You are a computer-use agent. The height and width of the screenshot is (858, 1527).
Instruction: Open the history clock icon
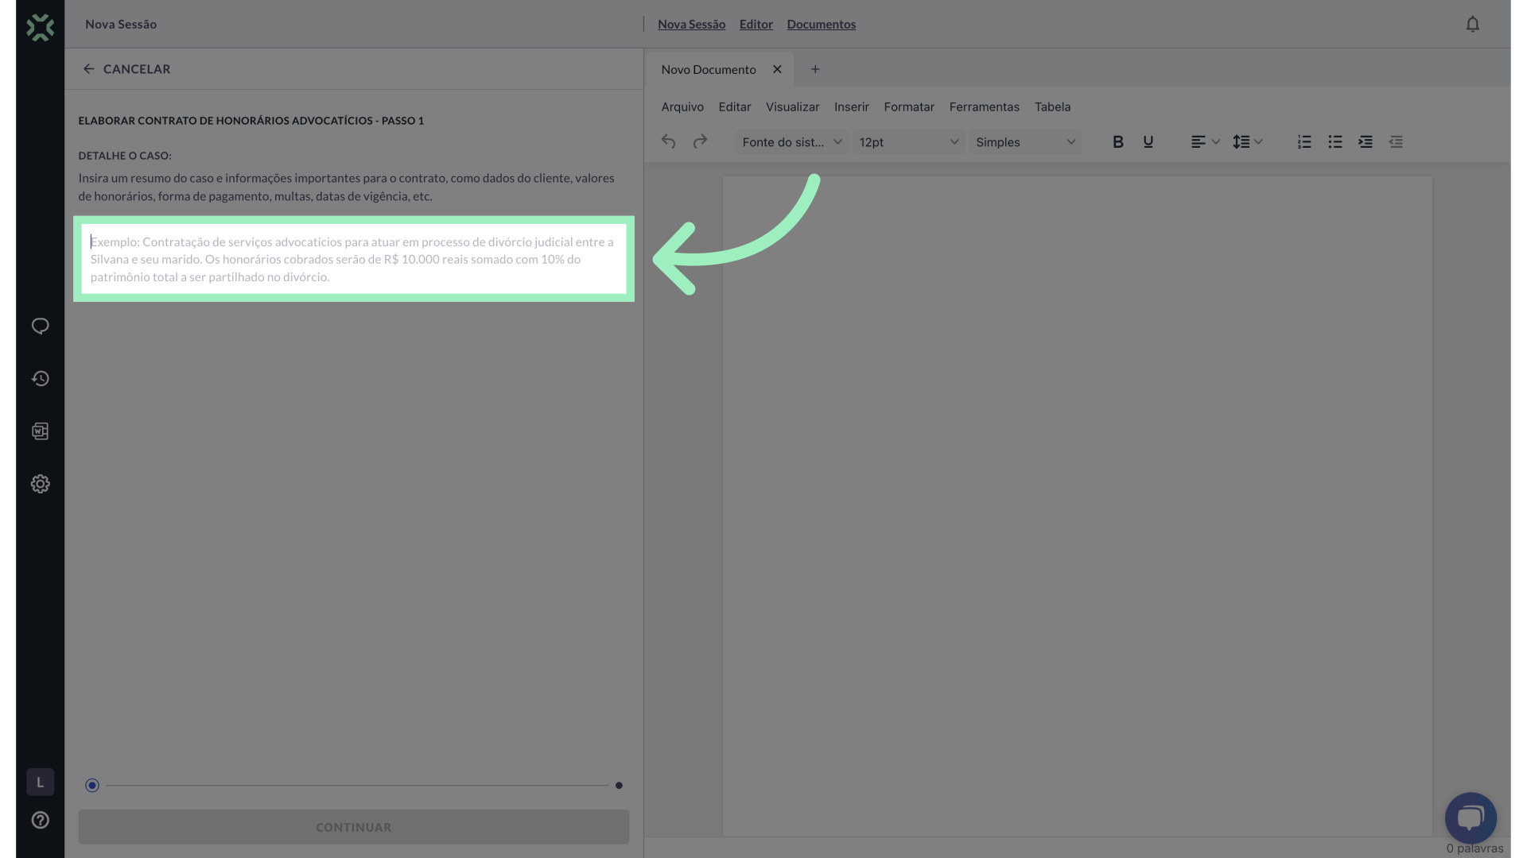click(40, 379)
